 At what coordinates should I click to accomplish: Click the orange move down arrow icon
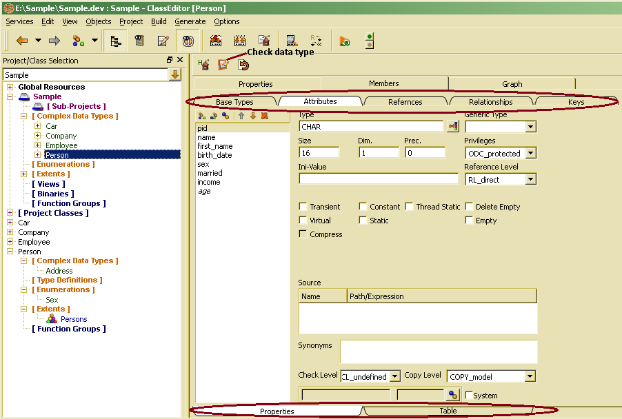pyautogui.click(x=253, y=116)
